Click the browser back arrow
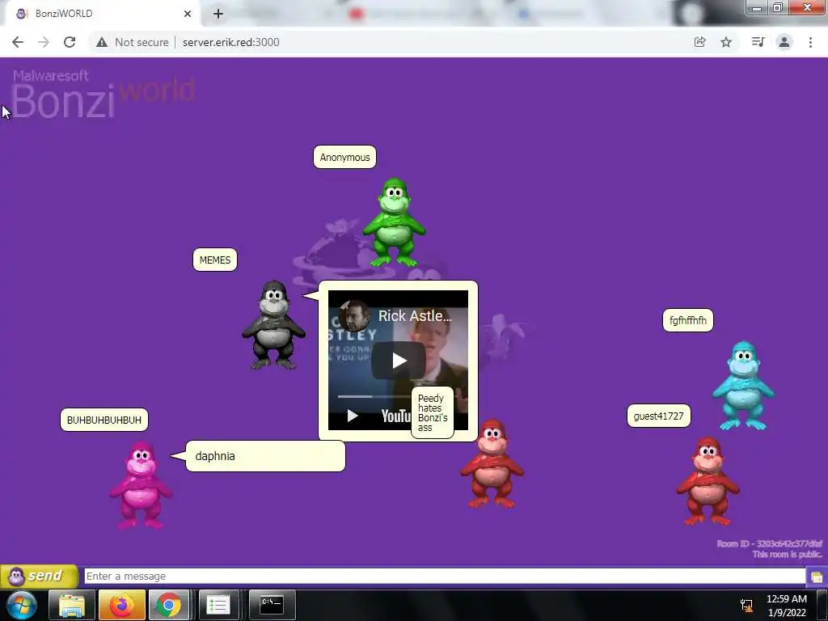 (x=18, y=42)
